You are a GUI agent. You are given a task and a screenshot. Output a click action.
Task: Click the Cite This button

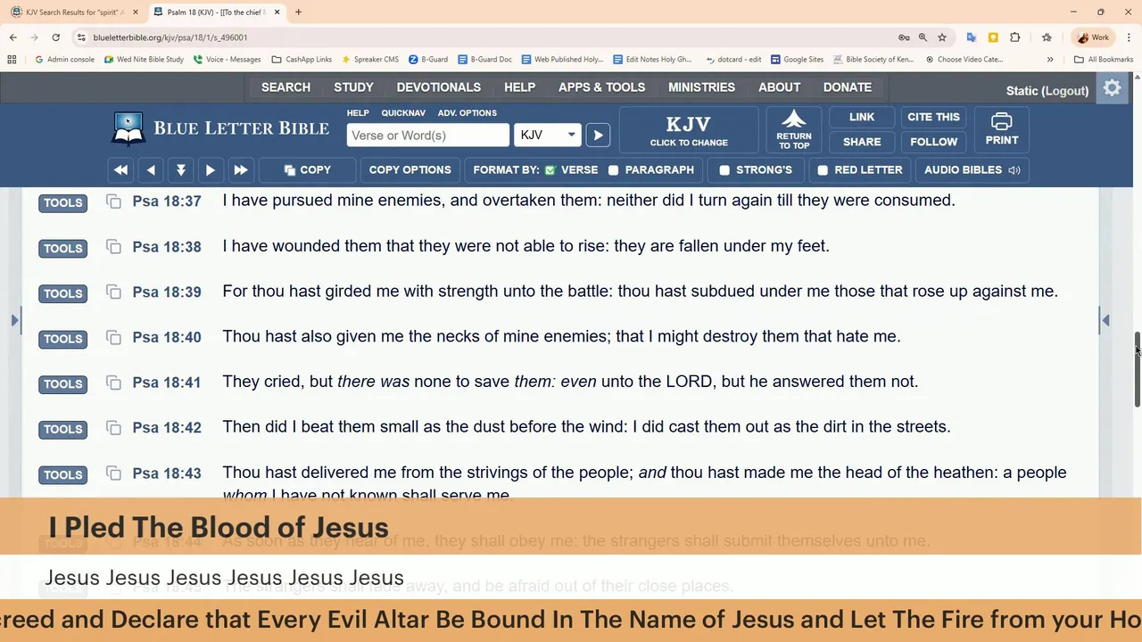click(x=933, y=117)
